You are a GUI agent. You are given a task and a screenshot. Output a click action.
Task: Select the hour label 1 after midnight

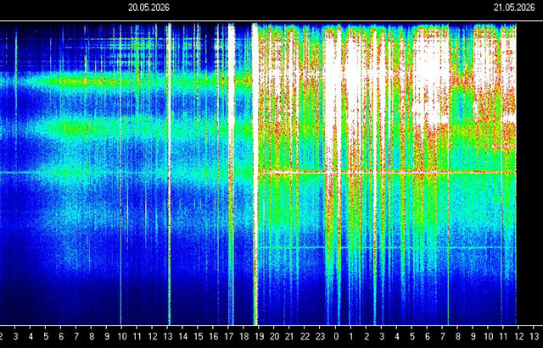pyautogui.click(x=351, y=336)
